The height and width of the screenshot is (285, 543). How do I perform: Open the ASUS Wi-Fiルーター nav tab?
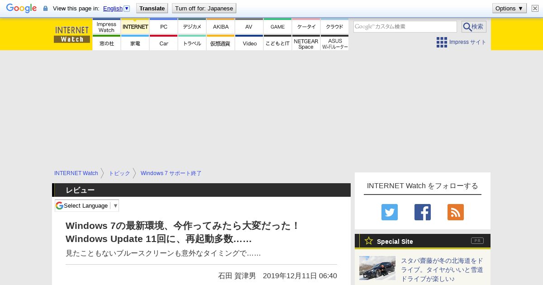tap(334, 43)
